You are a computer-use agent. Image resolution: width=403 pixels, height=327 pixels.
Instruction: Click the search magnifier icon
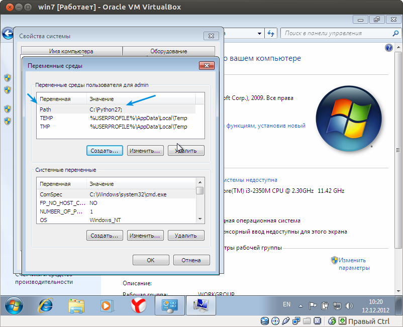(x=395, y=33)
